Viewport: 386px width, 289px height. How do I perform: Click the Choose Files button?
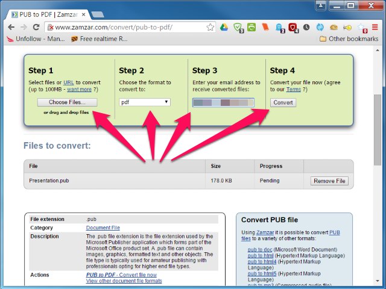point(67,102)
